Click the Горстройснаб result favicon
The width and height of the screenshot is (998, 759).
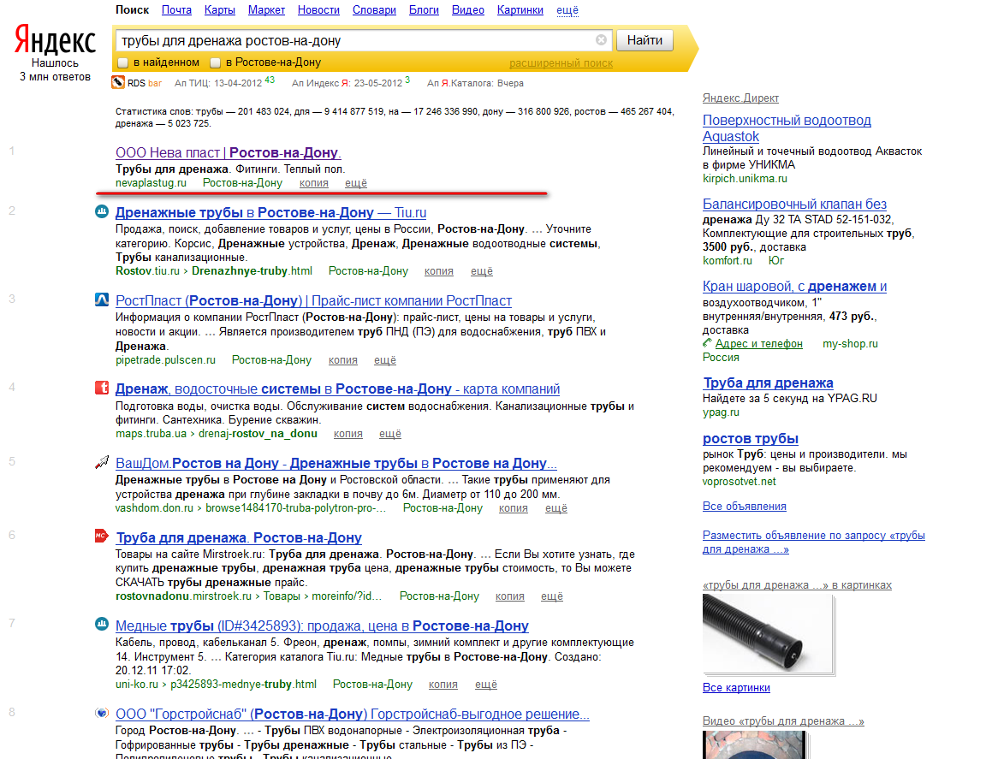pyautogui.click(x=102, y=713)
